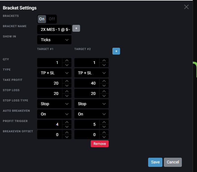Viewport: 197px width, 172px height.
Task: Increase Target #2 Stop Loss value
Action: coord(104,91)
